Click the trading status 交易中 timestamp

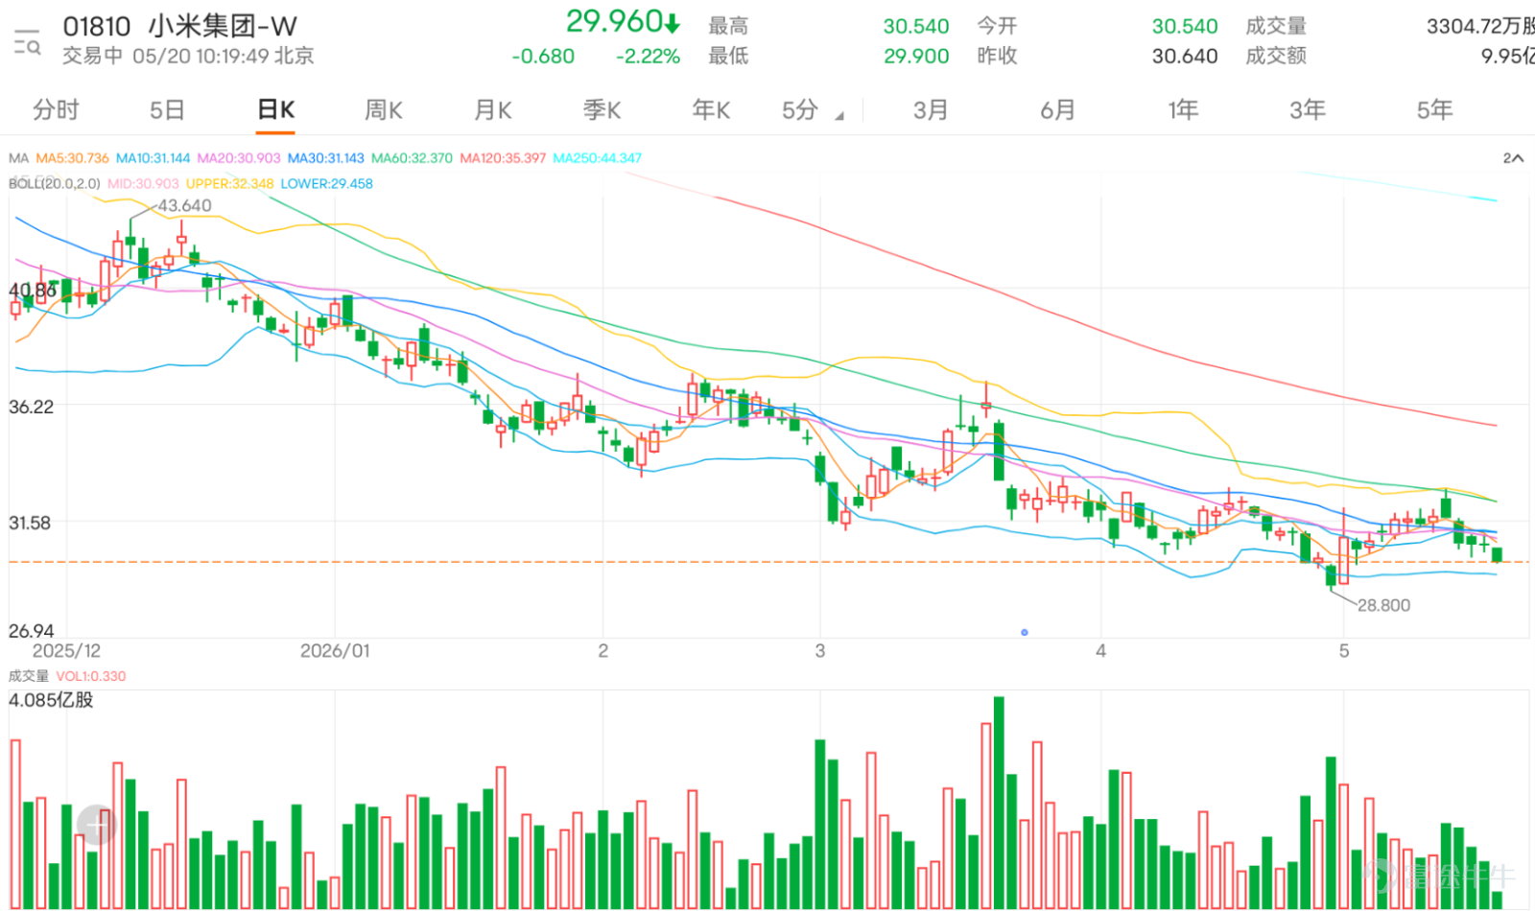point(188,56)
